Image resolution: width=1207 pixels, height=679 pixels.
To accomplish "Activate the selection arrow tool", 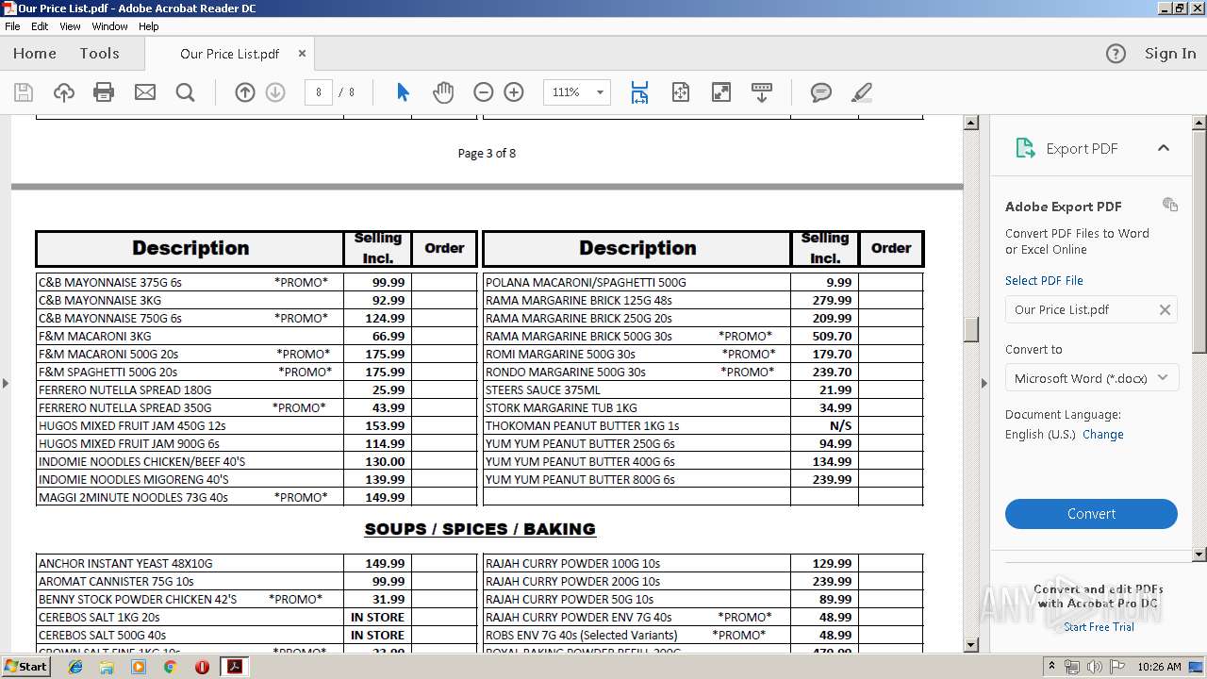I will tap(404, 92).
